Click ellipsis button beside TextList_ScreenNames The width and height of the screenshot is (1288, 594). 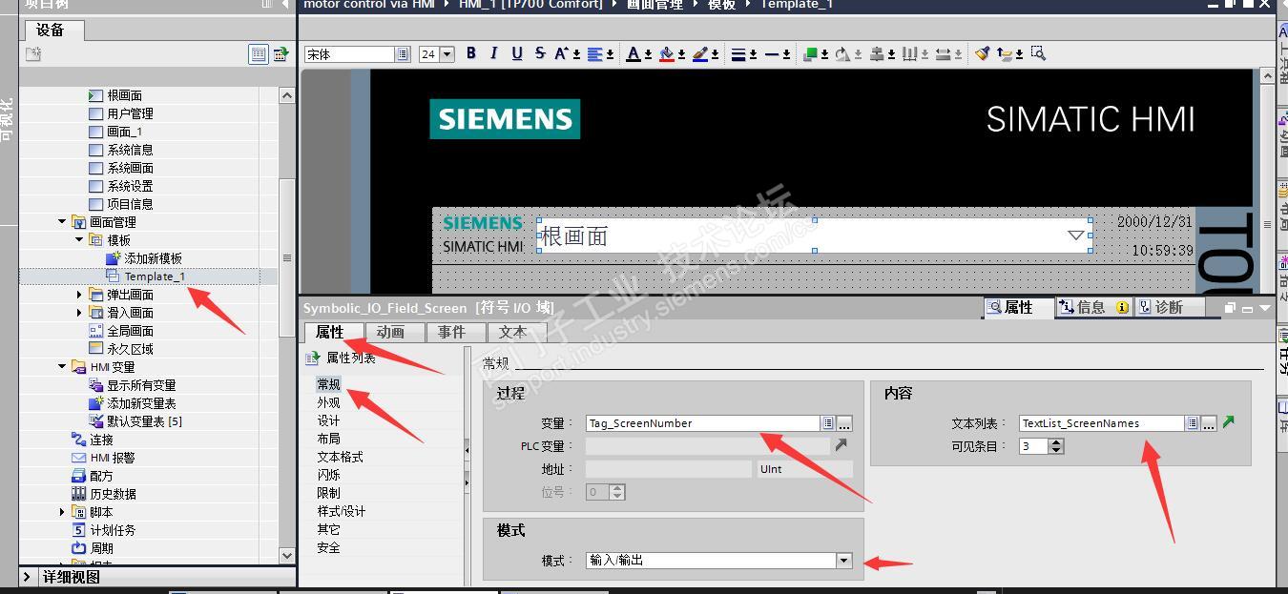pyautogui.click(x=1209, y=423)
